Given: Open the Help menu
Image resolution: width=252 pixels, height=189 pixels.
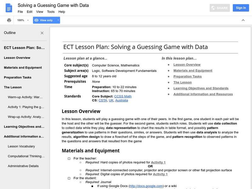Looking at the screenshot, I should (62, 12).
